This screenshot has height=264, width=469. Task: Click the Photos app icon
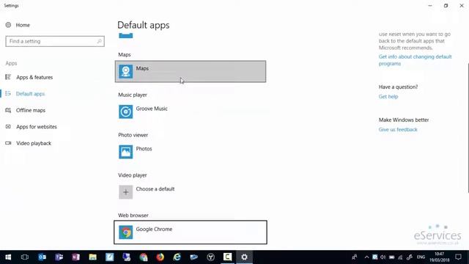coord(125,152)
